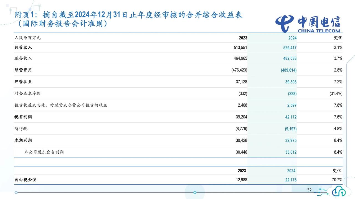
Task: Click the value 22,176
Action: coord(291,180)
